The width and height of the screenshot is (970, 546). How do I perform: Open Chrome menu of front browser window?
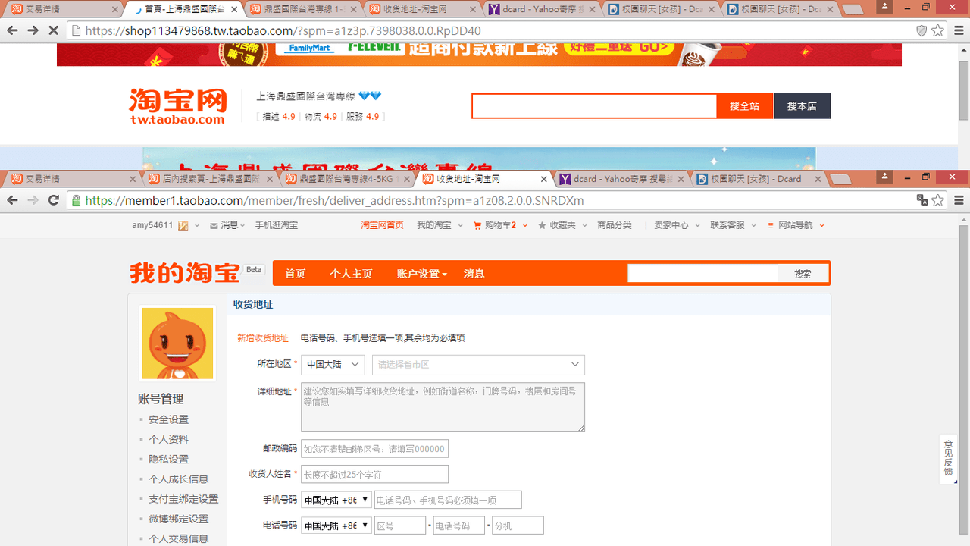tap(959, 200)
